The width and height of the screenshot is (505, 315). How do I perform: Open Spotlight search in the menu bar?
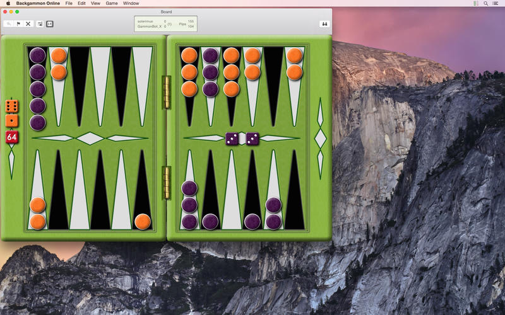[x=485, y=3]
